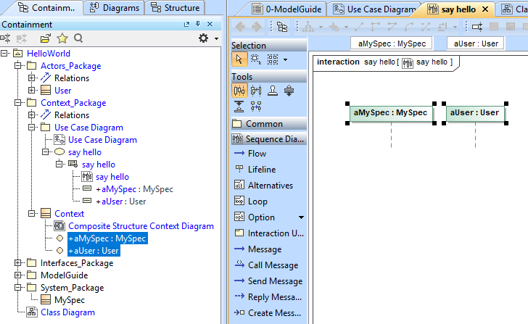The image size is (528, 324).
Task: Expand Relations under Actors_Package
Action: [x=32, y=78]
